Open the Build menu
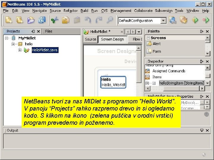The image size is (214, 160). click(84, 11)
